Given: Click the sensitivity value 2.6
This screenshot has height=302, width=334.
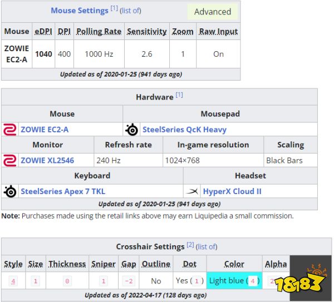Looking at the screenshot, I should click(x=147, y=54).
